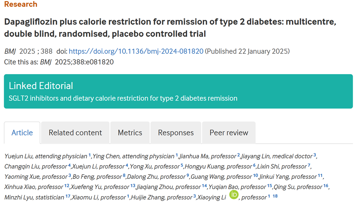Go to the Responses tab

[176, 133]
